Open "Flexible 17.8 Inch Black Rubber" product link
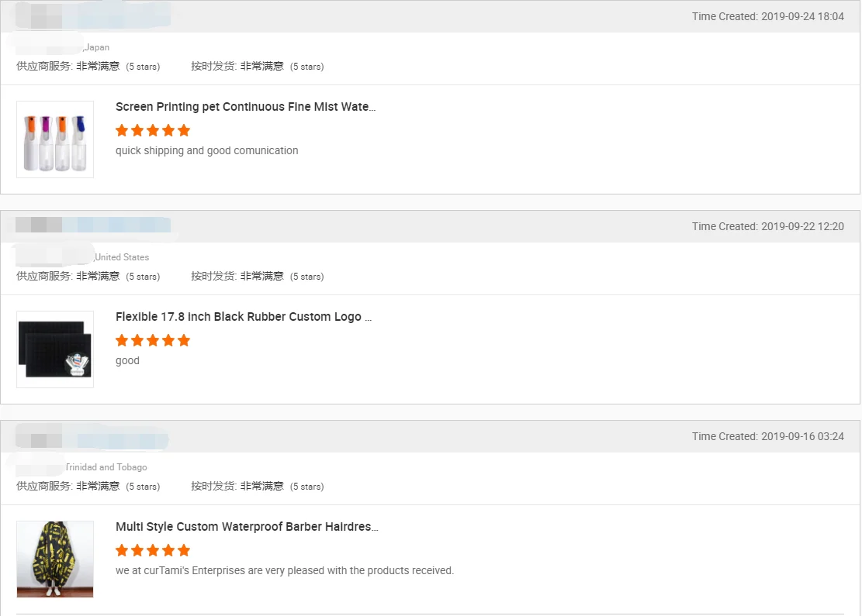 click(244, 317)
